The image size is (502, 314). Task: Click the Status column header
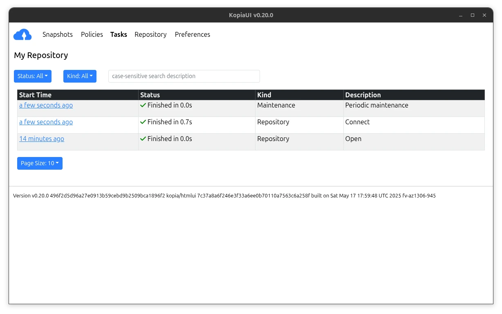pyautogui.click(x=150, y=95)
